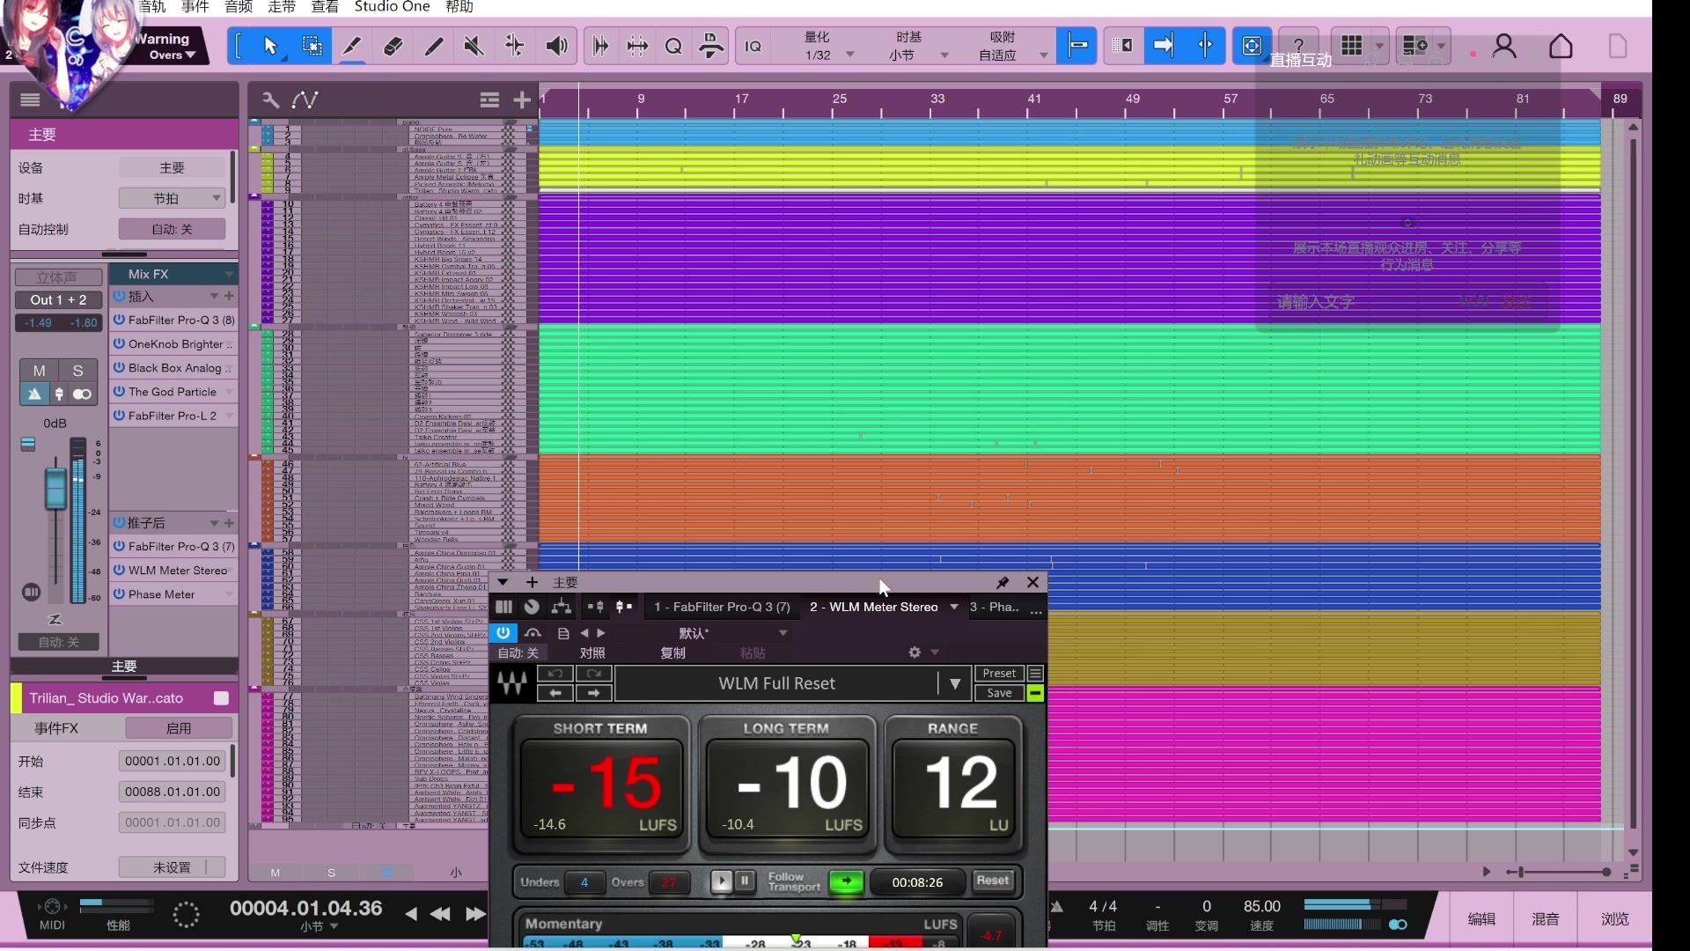Image resolution: width=1690 pixels, height=951 pixels.
Task: Open the snap 自适应 dropdown
Action: point(1043,55)
